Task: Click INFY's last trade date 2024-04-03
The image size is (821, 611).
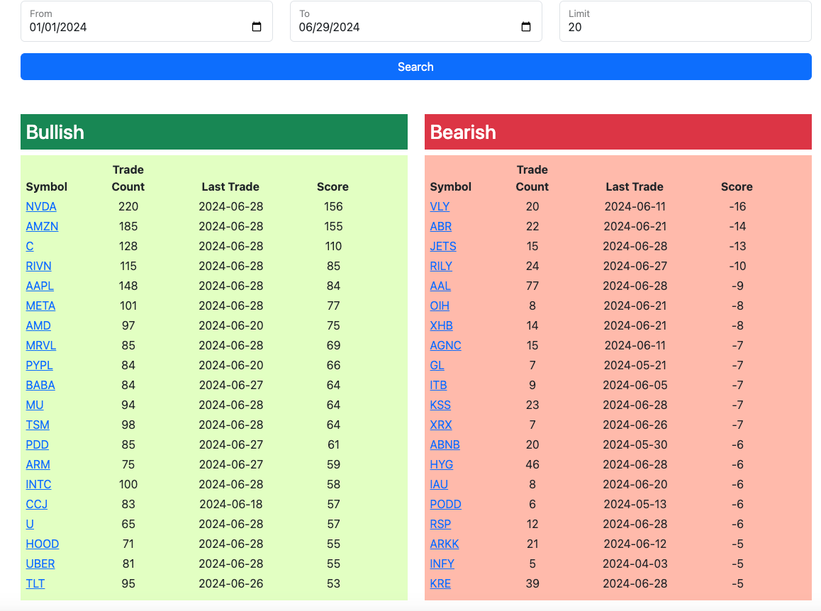Action: (x=635, y=564)
